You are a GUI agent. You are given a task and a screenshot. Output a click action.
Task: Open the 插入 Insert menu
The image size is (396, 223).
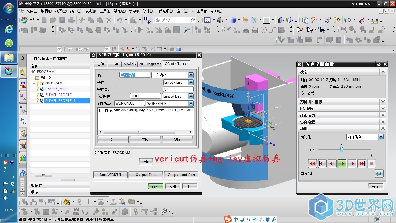coord(76,11)
